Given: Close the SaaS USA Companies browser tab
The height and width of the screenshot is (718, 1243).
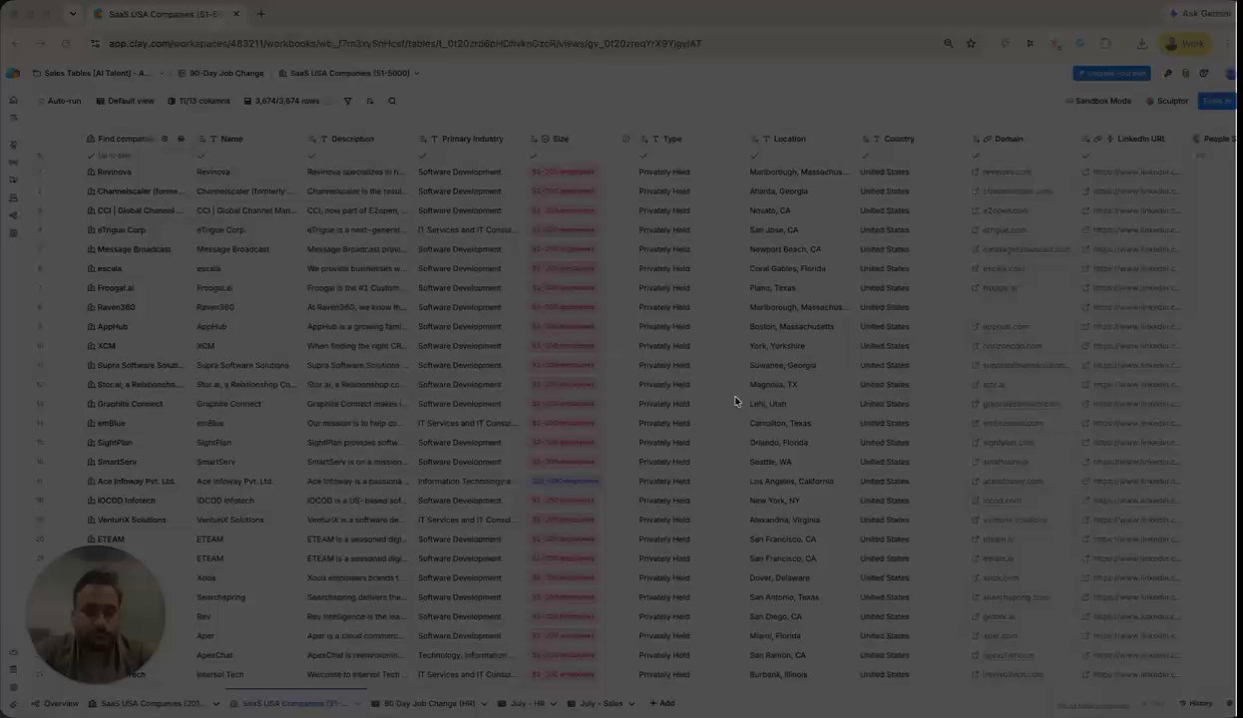Looking at the screenshot, I should 236,14.
